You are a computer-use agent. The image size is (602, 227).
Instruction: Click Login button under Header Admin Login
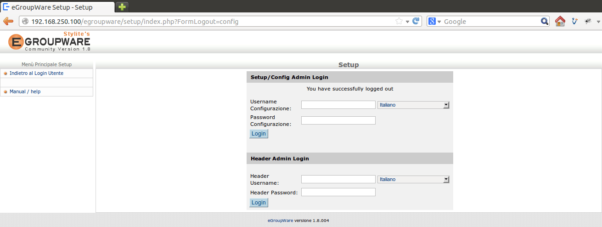[x=259, y=203]
